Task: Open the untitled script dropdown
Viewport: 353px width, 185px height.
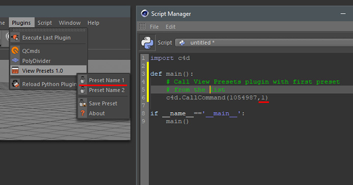Action: pyautogui.click(x=264, y=43)
